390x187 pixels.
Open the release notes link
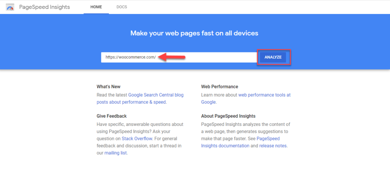[x=273, y=146]
